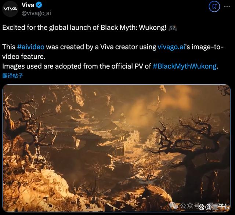
Task: Click the game controller emoji
Action: (x=173, y=28)
